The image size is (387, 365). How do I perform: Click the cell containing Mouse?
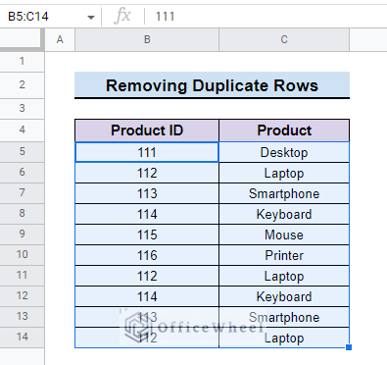[x=284, y=235]
